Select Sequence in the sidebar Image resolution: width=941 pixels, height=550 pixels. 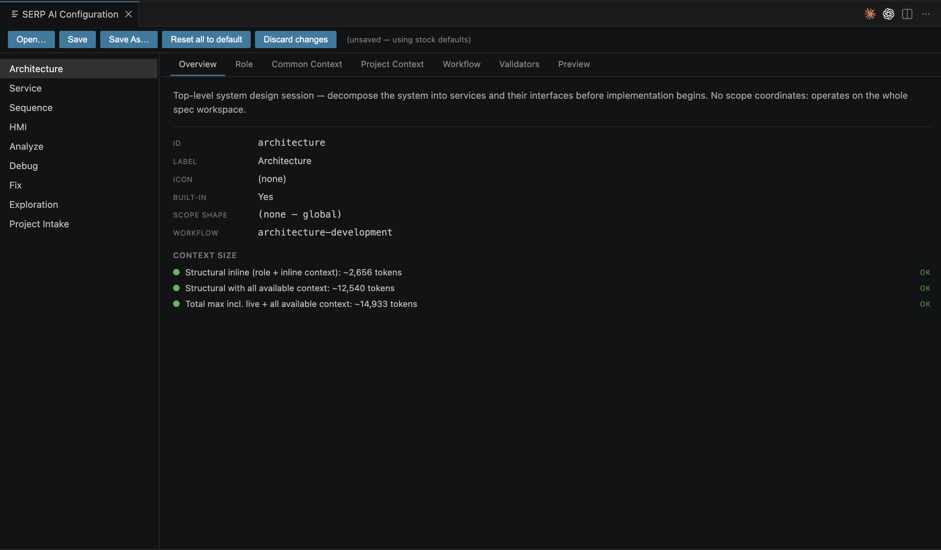(78, 107)
